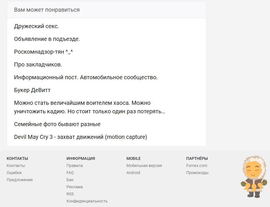270x207 pixels.
Task: Click the Eskimo mascot illustration
Action: [x=254, y=176]
